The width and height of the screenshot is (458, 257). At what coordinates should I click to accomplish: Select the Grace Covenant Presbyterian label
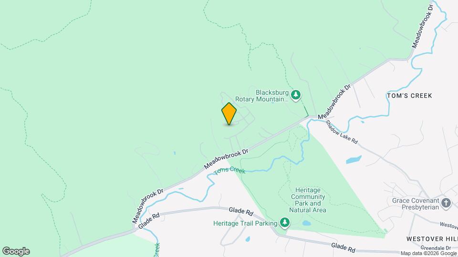coord(416,204)
